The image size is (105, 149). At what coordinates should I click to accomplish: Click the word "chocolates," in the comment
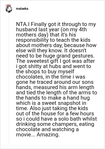pos(30,77)
